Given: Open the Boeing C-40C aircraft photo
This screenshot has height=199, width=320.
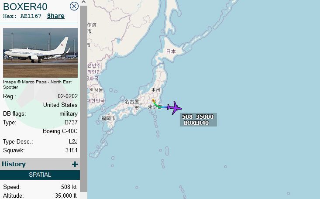Looking at the screenshot, I should tap(40, 53).
